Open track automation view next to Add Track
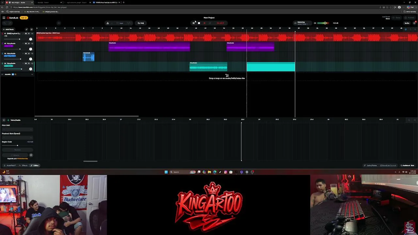The width and height of the screenshot is (418, 235). (x=26, y=29)
